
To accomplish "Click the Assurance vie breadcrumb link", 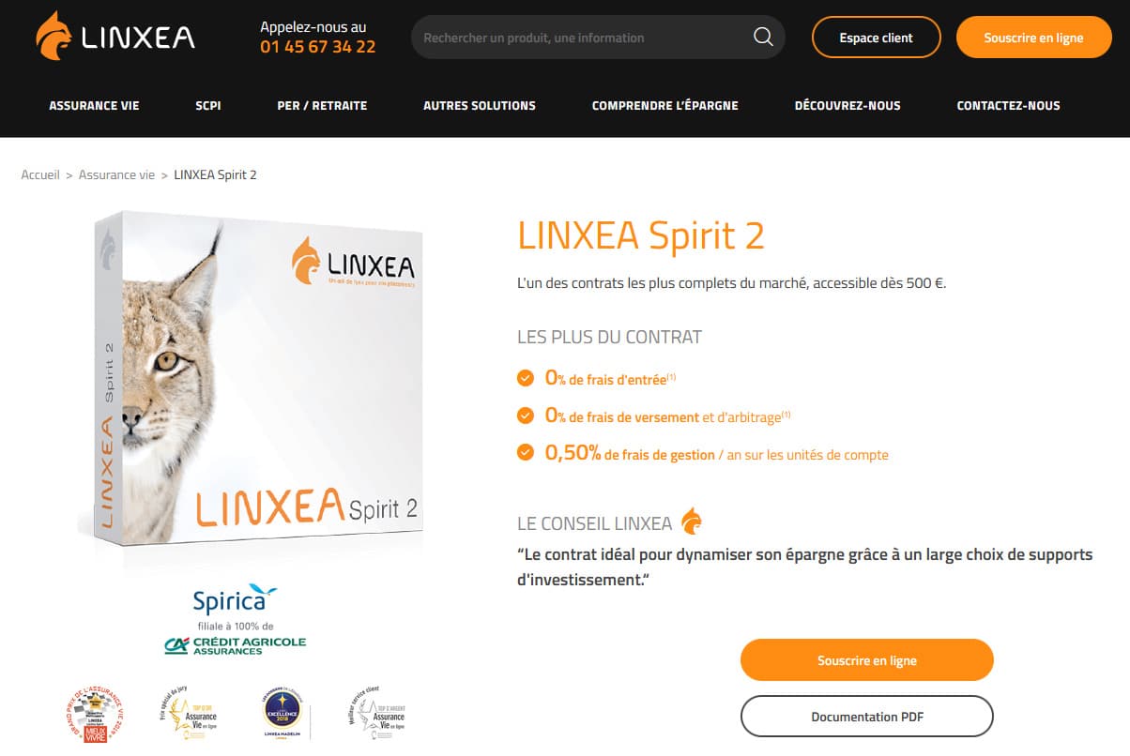I will tap(116, 174).
